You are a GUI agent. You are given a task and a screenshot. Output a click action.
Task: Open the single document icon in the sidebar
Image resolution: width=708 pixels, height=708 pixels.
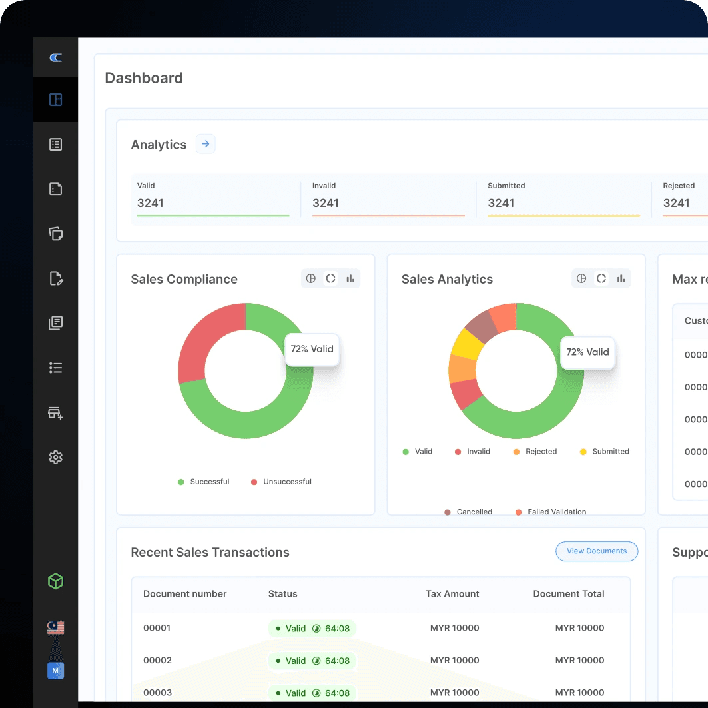point(56,188)
